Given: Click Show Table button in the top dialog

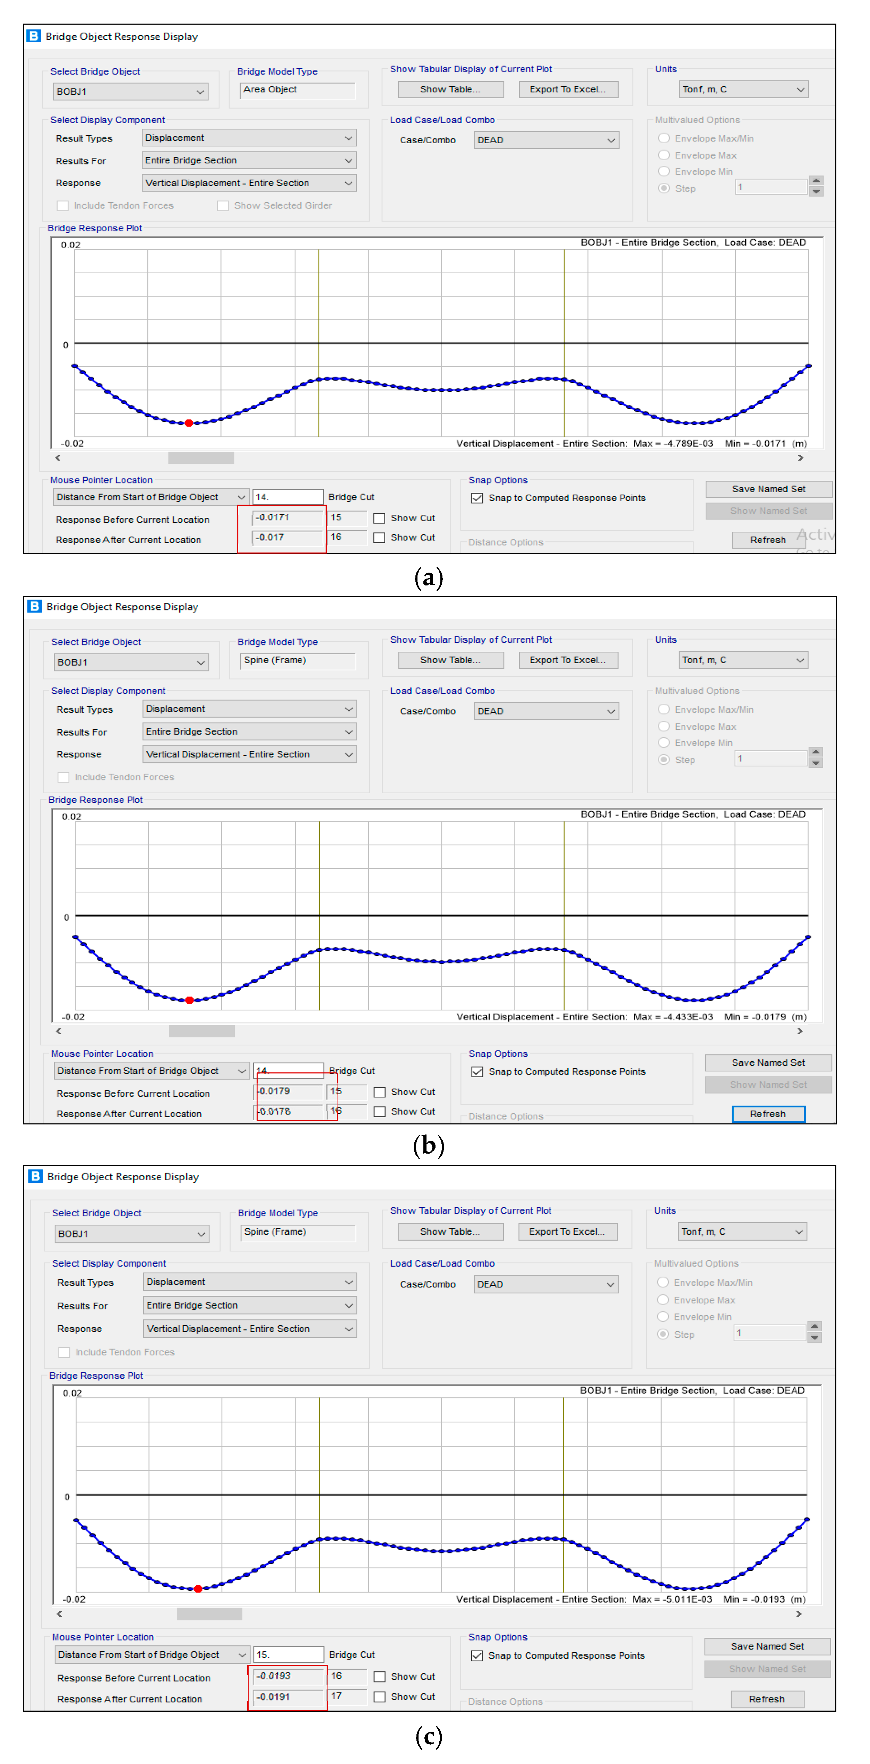Looking at the screenshot, I should tap(450, 89).
